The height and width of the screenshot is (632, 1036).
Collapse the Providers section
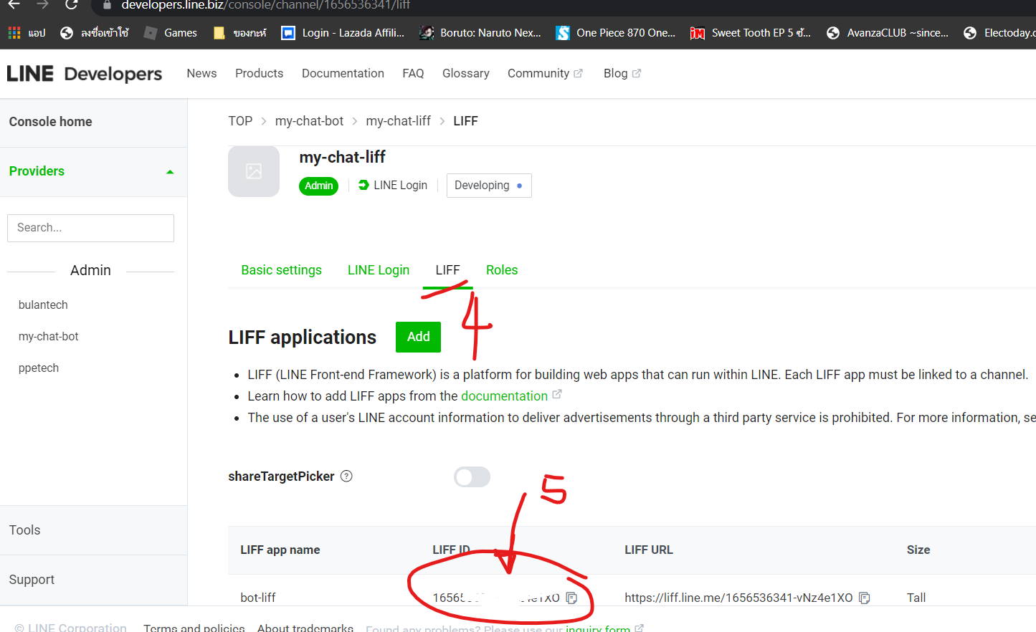(170, 171)
